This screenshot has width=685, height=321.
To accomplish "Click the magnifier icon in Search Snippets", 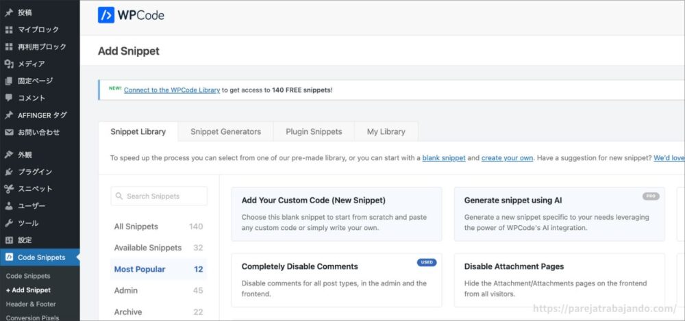I will (119, 196).
